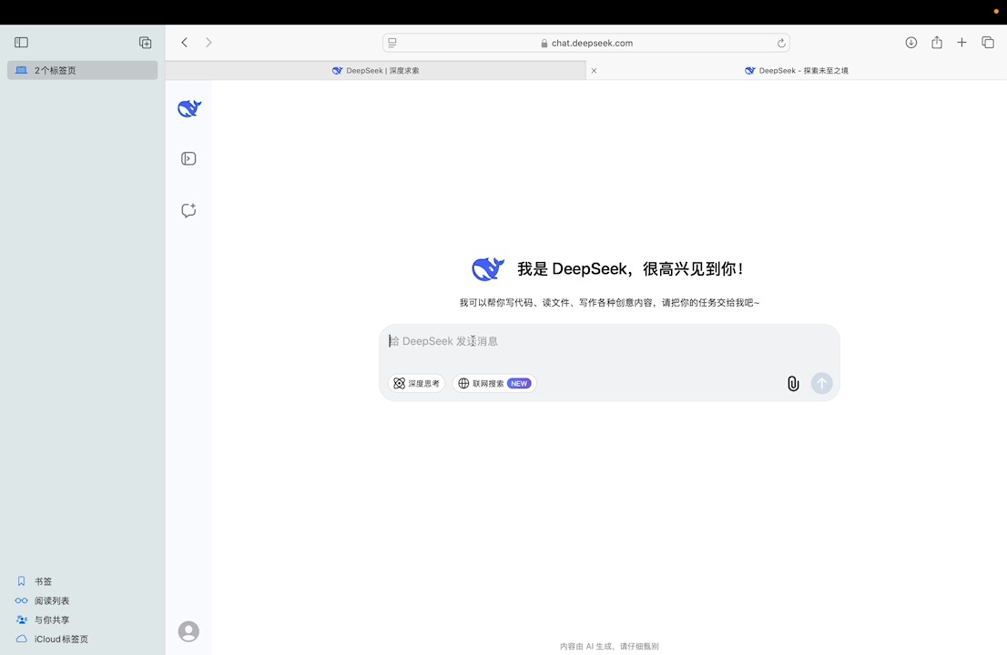Click the DeepSeek whale logo in sidebar

pos(189,108)
